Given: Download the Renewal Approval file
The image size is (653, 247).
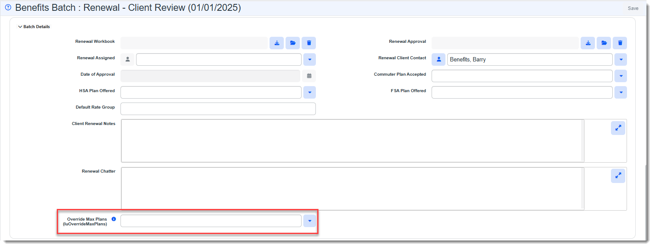Looking at the screenshot, I should pyautogui.click(x=588, y=43).
